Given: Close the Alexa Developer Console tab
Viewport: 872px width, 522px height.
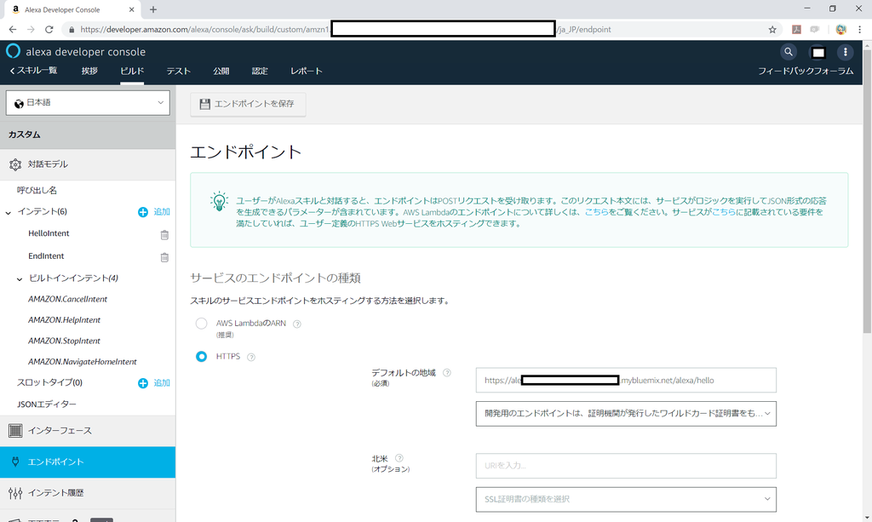Looking at the screenshot, I should 131,9.
